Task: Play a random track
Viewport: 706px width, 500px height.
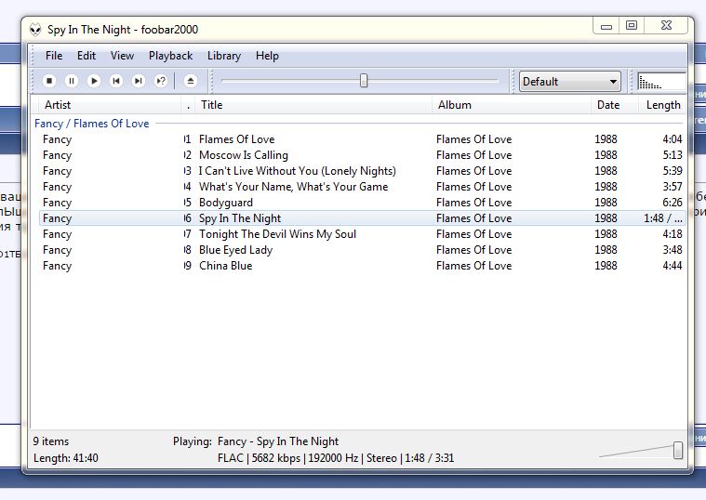Action: tap(161, 82)
